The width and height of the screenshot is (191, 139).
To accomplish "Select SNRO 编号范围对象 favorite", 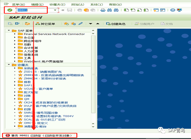I will pyautogui.click(x=41, y=113).
